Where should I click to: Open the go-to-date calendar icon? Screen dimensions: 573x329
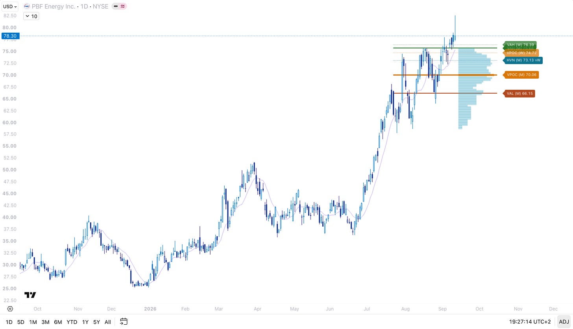[x=124, y=322]
